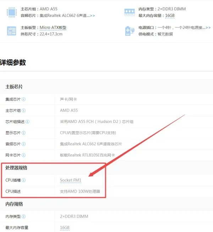
Task: Select the AMD A55 value in 主芯片组 row
Action: pos(69,110)
